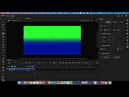129x97 pixels.
Task: Select the Layer_1 row in timeline
Action: point(21,70)
